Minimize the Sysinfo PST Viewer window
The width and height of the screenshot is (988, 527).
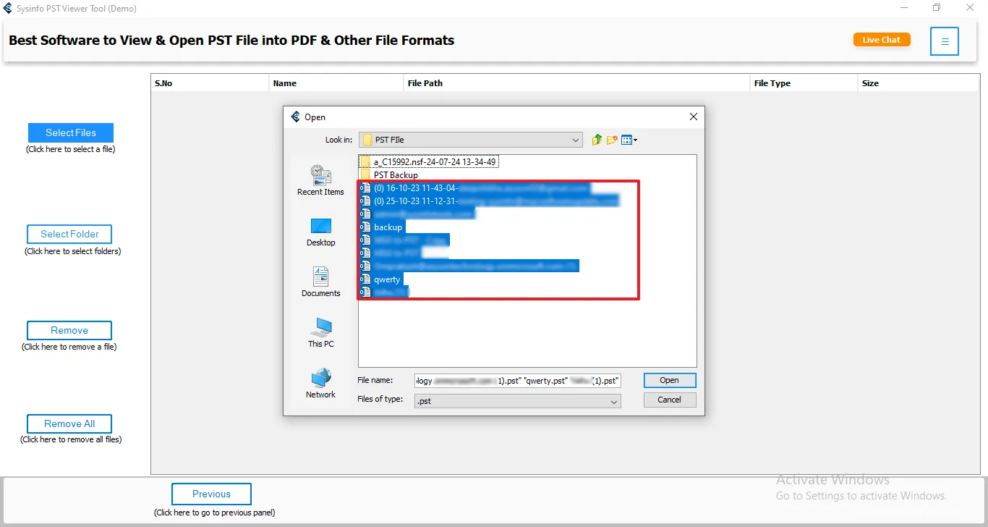[903, 8]
